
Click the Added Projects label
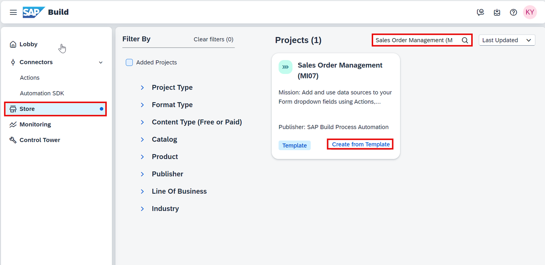coord(156,62)
